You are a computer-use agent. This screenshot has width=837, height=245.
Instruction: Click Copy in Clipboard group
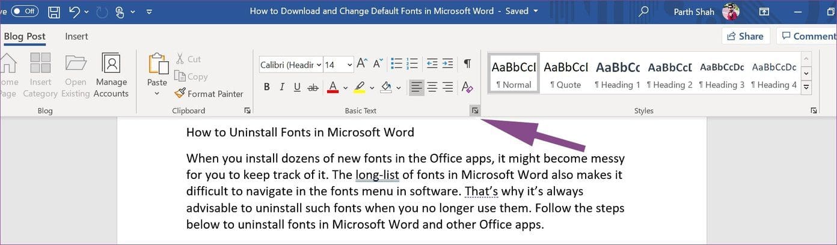pyautogui.click(x=191, y=76)
